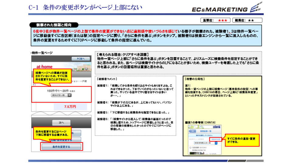Click the 7.5万円 price cell
Image resolution: width=292 pixels, height=164 pixels.
[x=70, y=107]
